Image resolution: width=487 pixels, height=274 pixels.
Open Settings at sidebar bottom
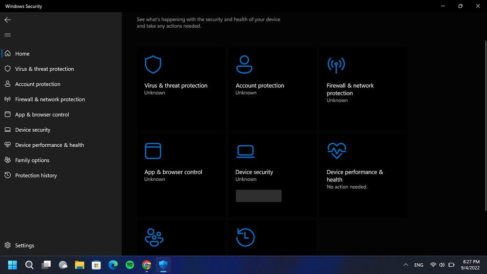point(61,245)
